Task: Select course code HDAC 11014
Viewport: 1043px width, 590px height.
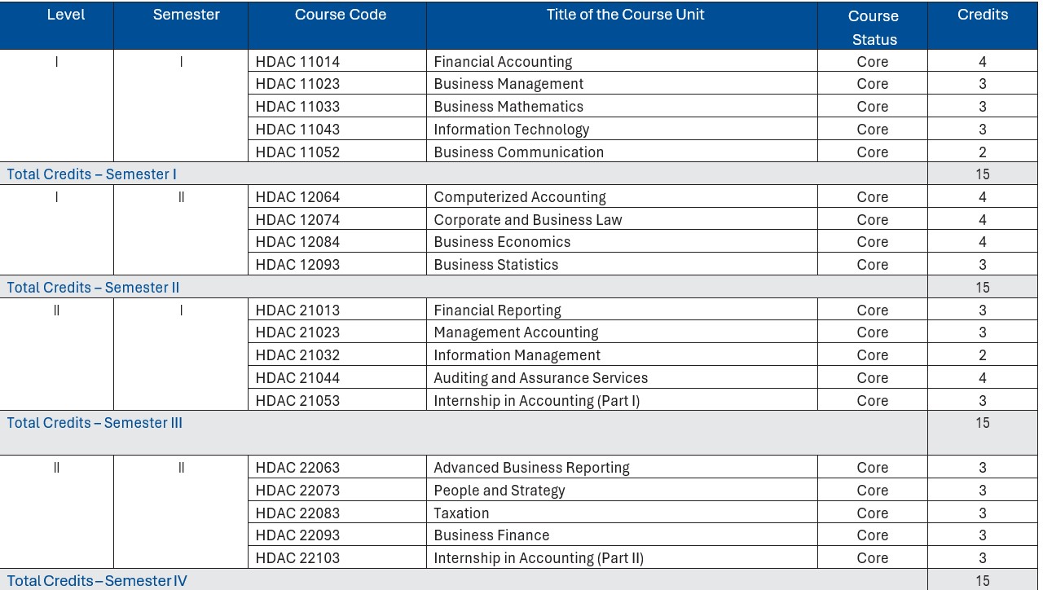Action: pos(297,62)
